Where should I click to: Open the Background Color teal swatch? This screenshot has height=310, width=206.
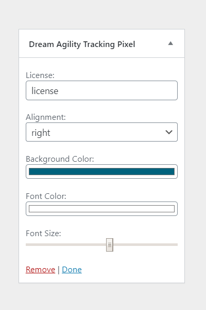point(102,172)
